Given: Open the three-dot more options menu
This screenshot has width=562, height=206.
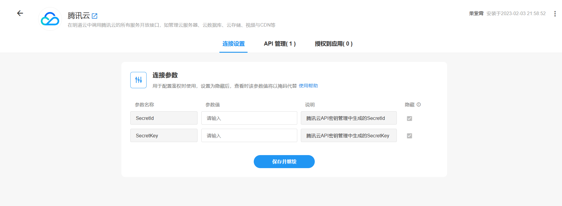Looking at the screenshot, I should point(555,14).
